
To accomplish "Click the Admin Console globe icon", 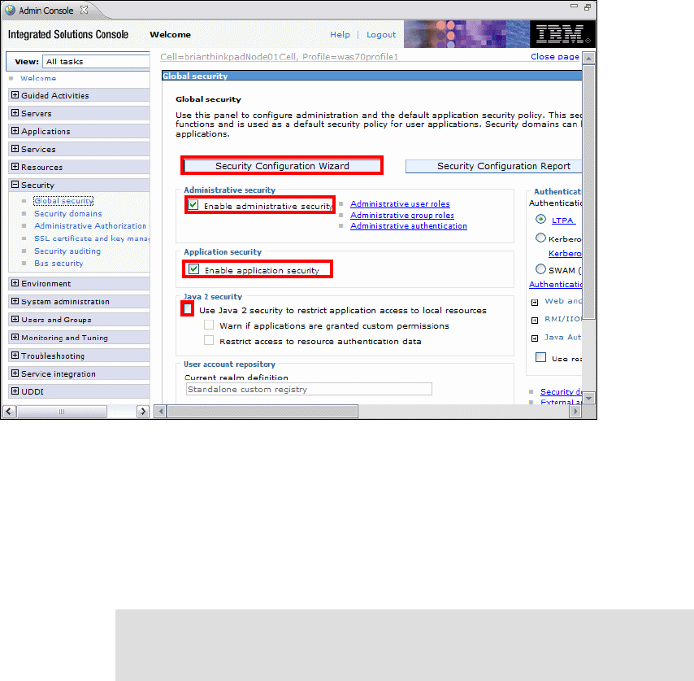I will tap(10, 10).
